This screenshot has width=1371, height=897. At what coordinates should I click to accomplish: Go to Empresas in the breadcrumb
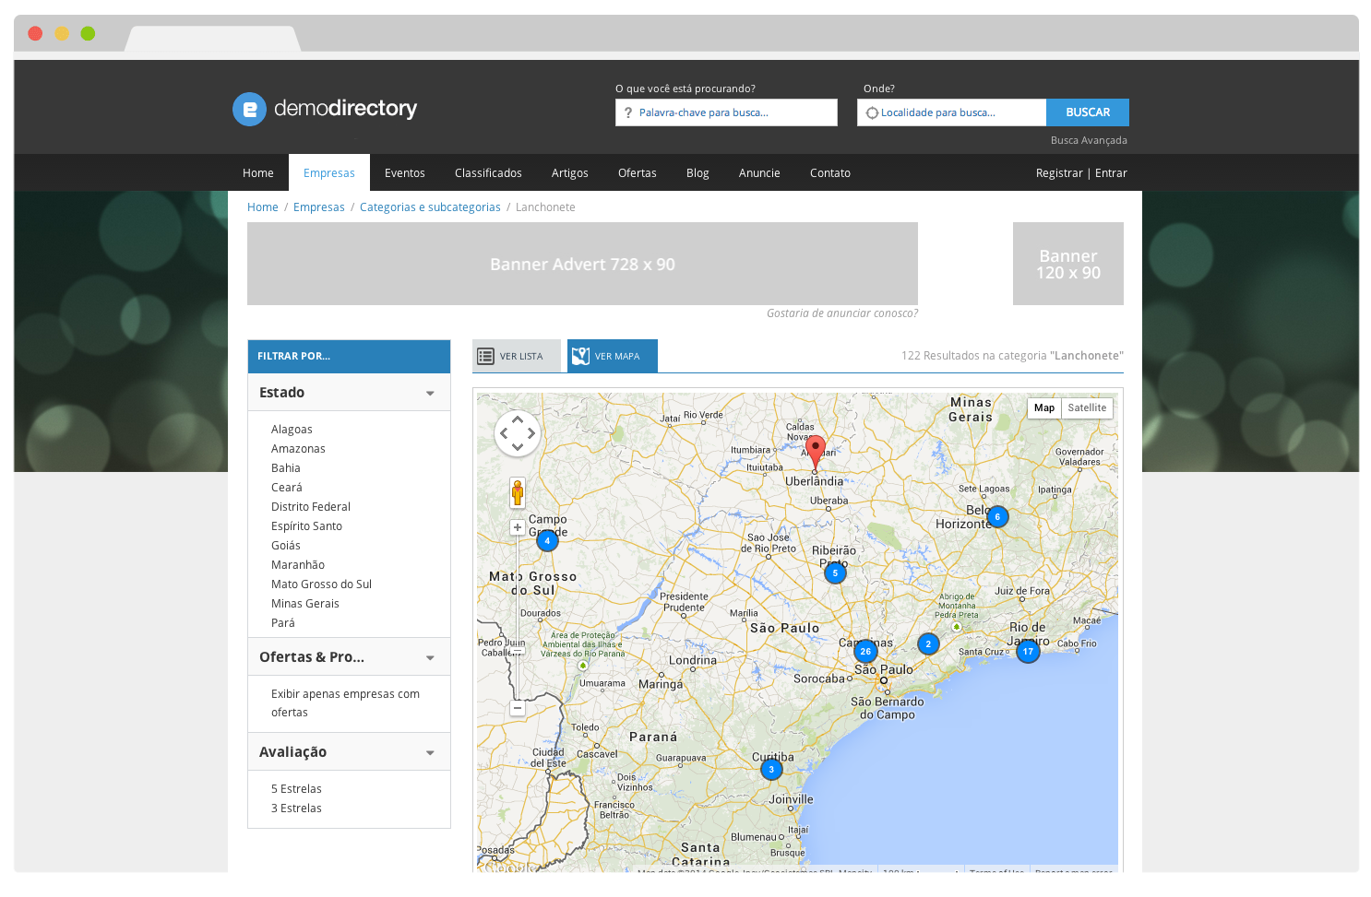319,207
